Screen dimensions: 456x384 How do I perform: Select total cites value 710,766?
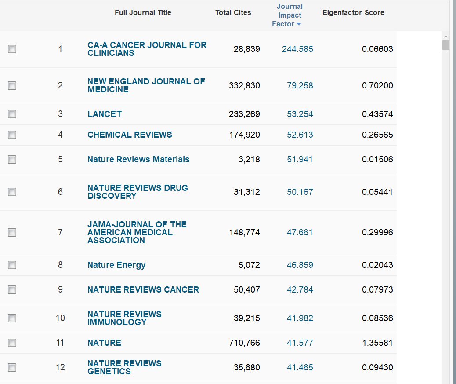coord(244,343)
